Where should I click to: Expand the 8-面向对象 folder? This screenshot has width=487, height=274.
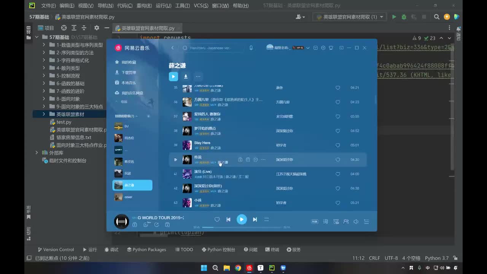(x=44, y=99)
